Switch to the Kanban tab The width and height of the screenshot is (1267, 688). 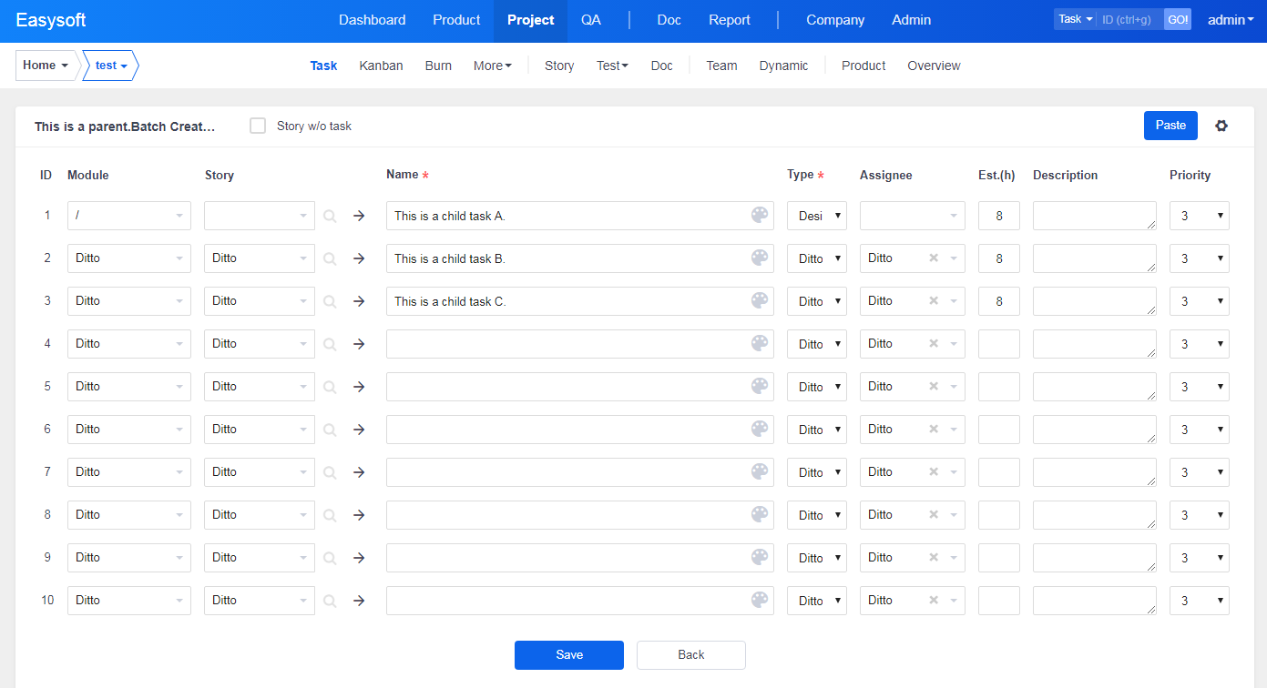click(381, 66)
